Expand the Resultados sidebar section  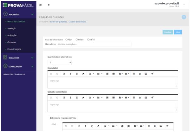coord(18,58)
